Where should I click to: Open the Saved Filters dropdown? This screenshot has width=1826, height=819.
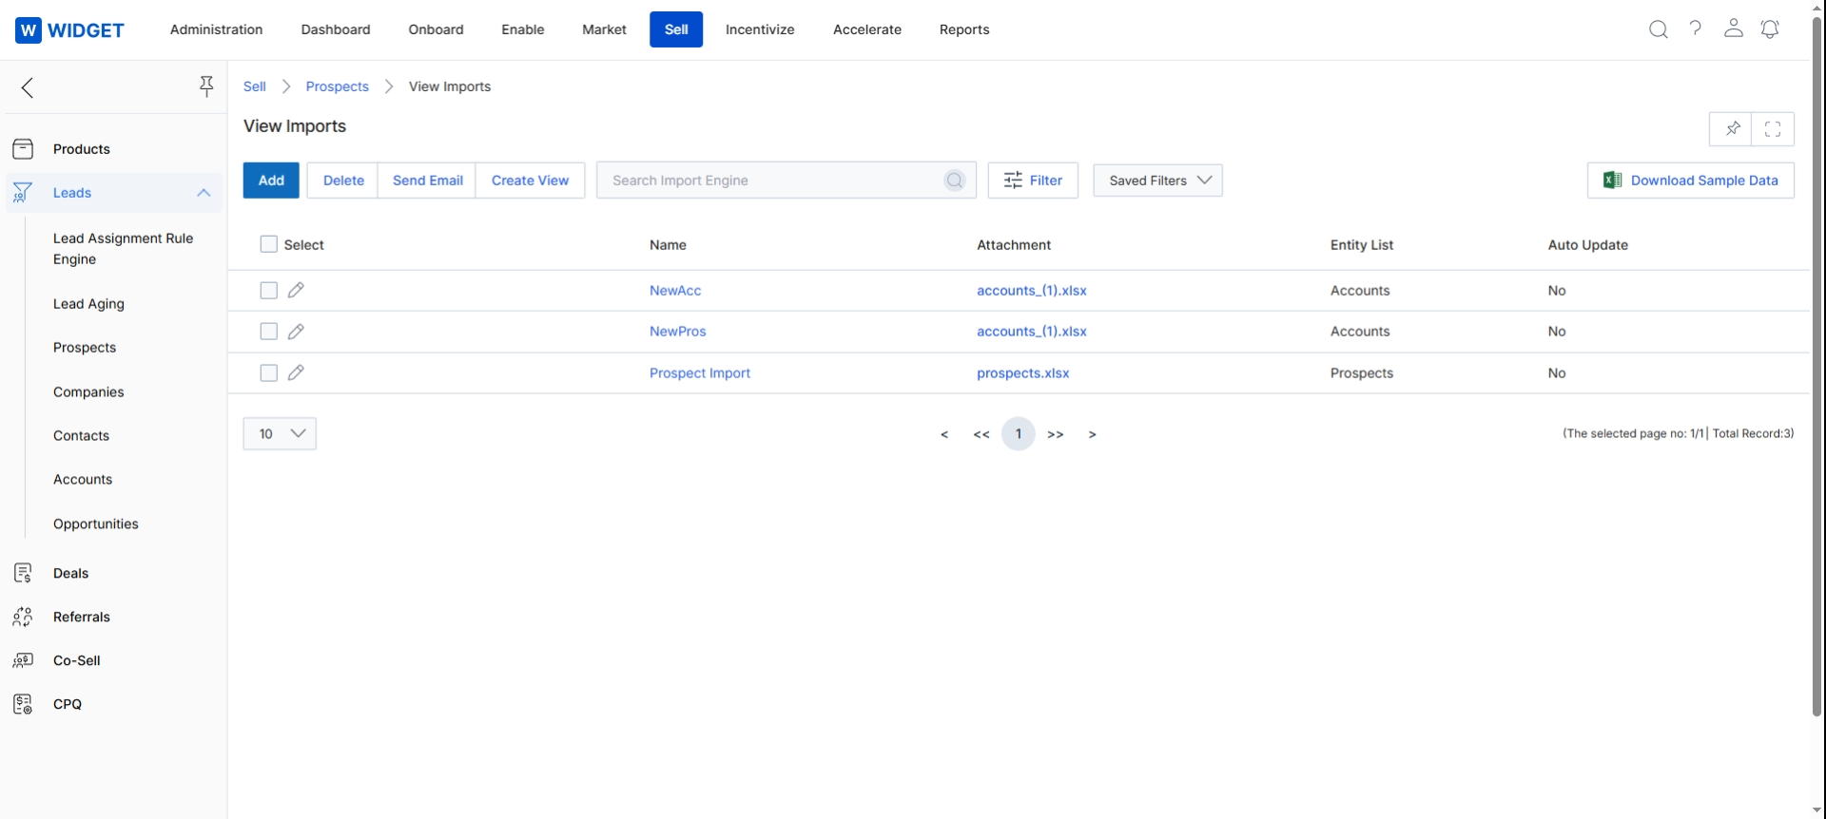point(1157,181)
